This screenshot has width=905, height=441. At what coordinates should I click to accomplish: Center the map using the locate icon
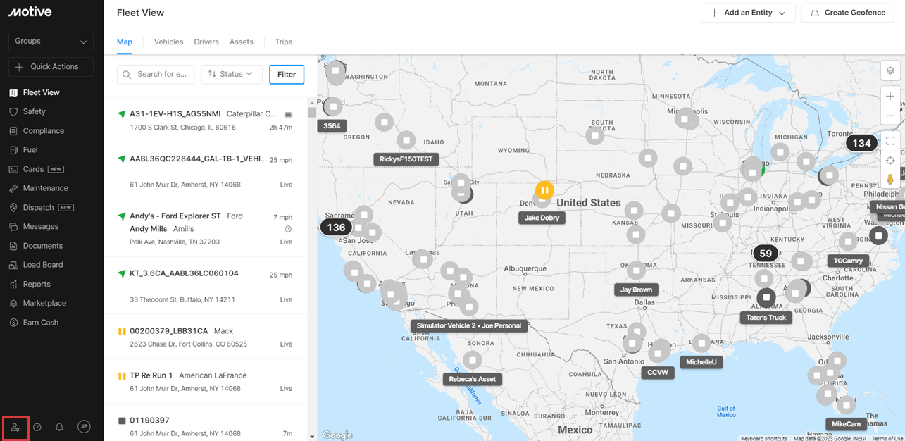[890, 160]
